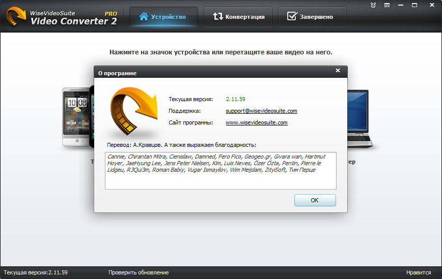
Task: Click the arrows icon on Конвертация tab
Action: [x=218, y=17]
